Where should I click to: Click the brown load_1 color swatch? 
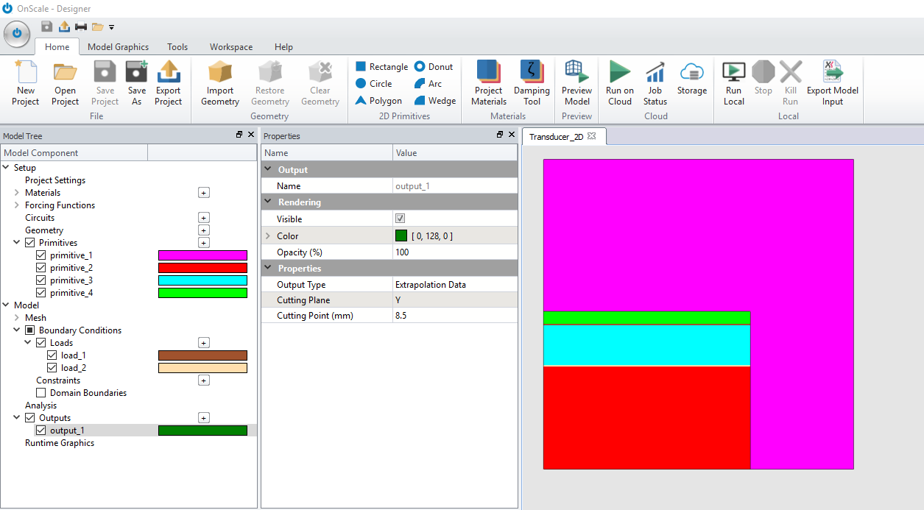click(202, 355)
